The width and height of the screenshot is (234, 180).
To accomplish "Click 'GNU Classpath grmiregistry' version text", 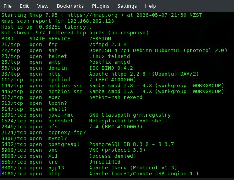I will click(130, 115).
